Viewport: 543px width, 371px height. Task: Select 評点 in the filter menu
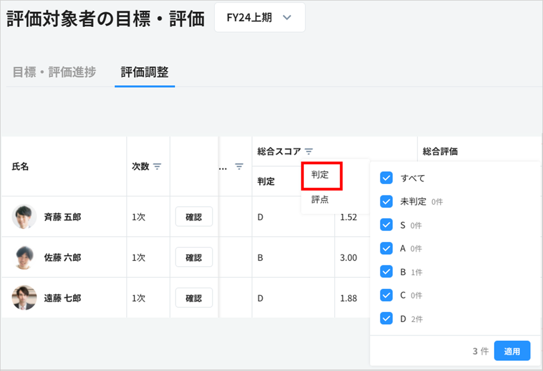tap(320, 200)
